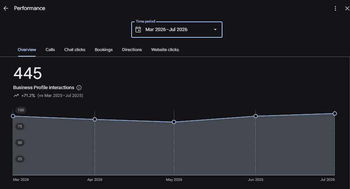This screenshot has height=189, width=350.
Task: Click the 50 y-axis label
Action: pos(20,143)
